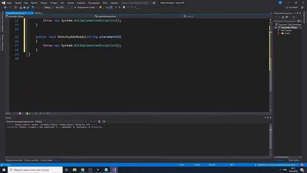Image resolution: width=307 pixels, height=173 pixels.
Task: Open File Explorer from taskbar
Action: point(75,170)
